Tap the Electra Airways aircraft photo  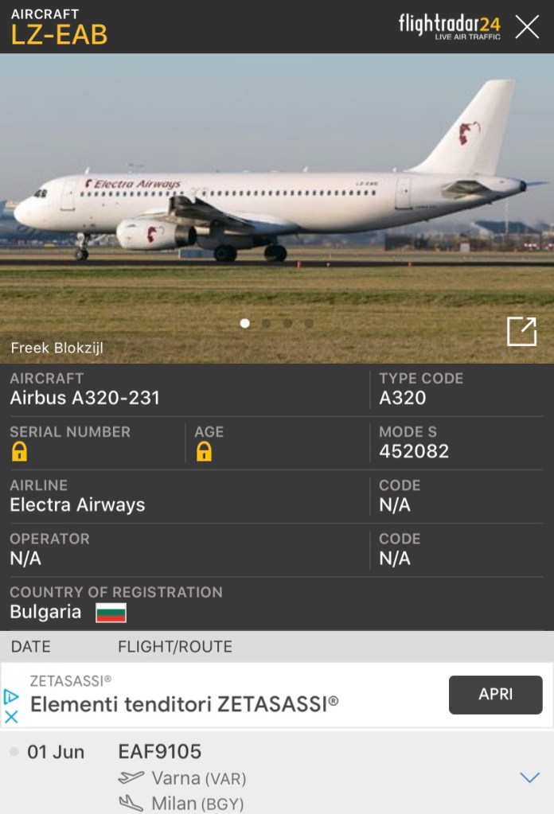pos(277,208)
